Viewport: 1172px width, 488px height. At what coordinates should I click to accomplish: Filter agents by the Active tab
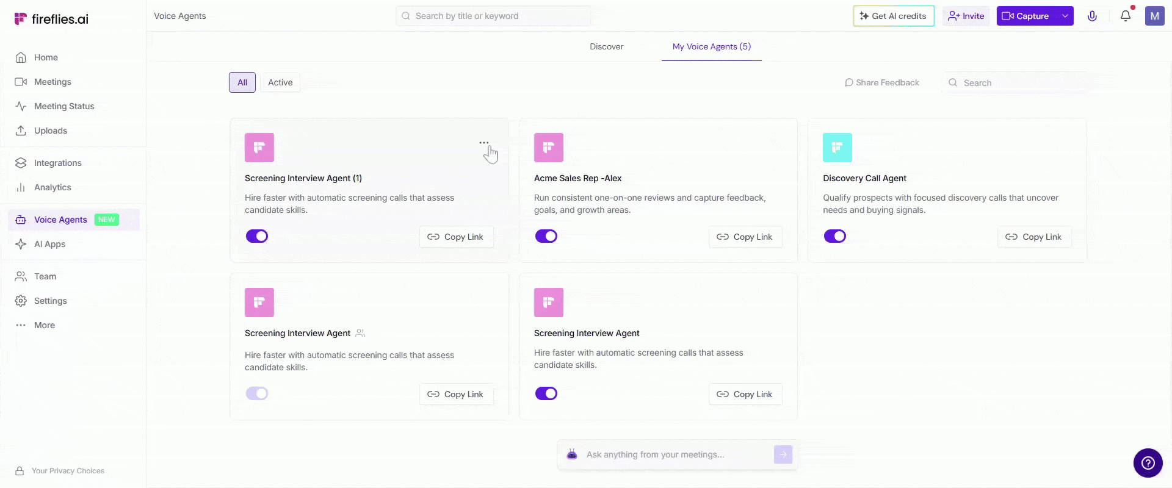click(280, 82)
